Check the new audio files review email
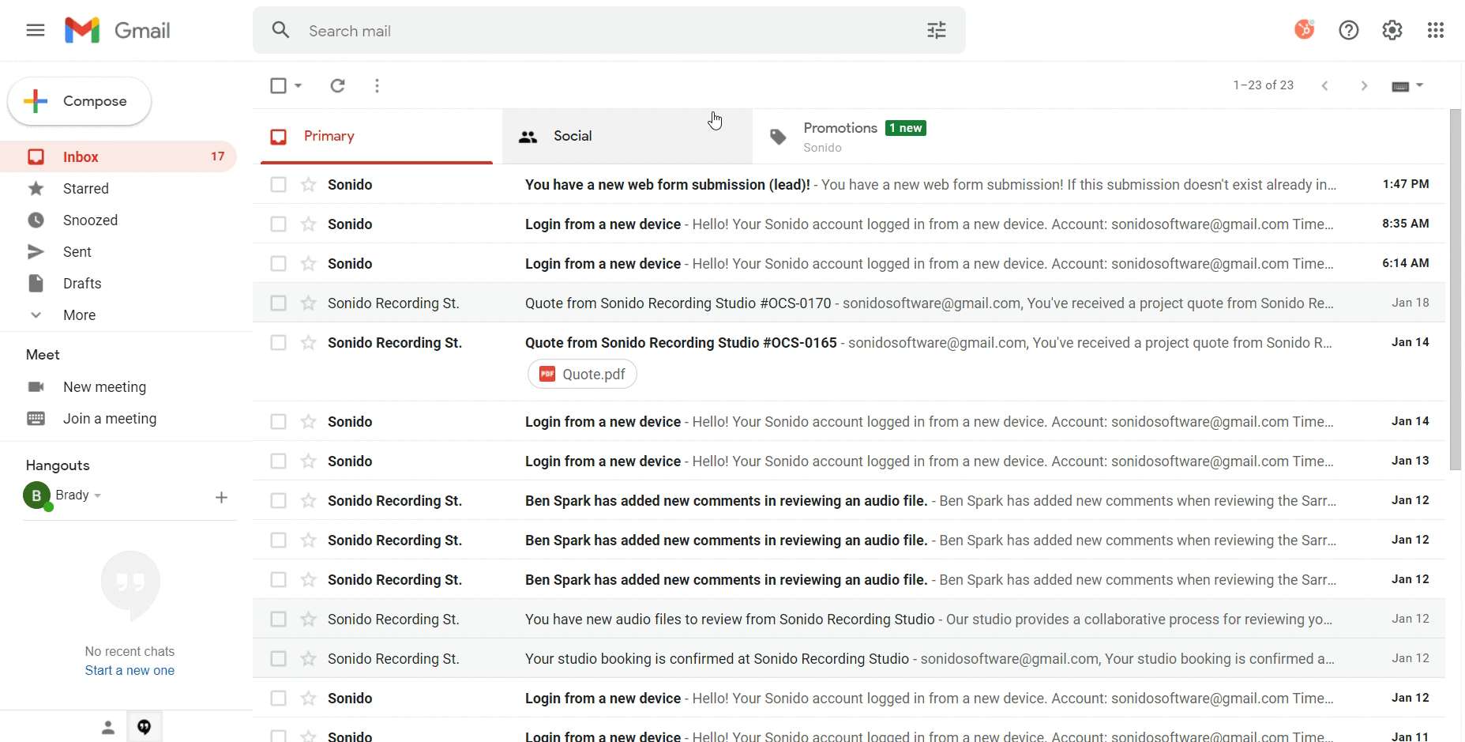Screen dimensions: 1465x742 click(278, 619)
